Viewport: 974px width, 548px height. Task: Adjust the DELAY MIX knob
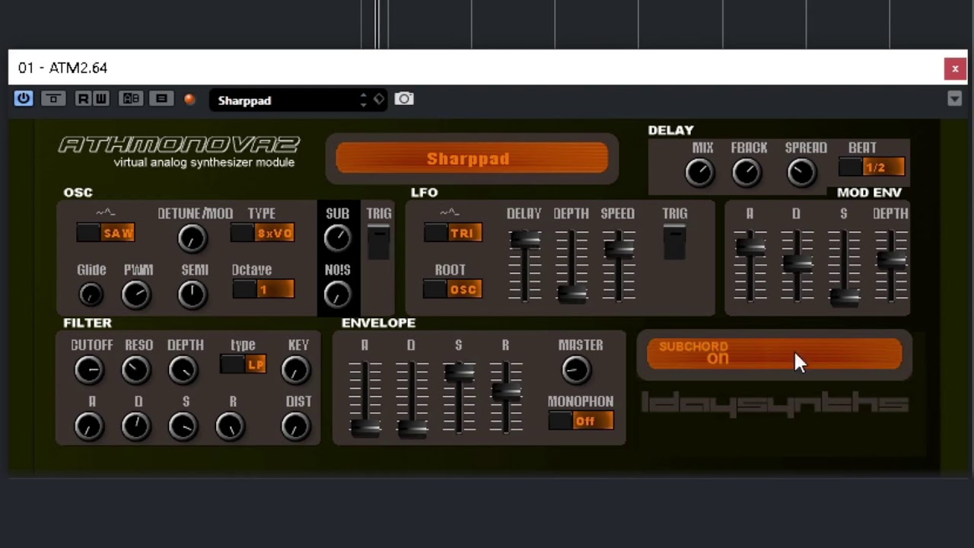point(699,173)
